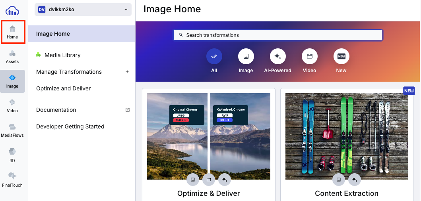
Task: Click the external-link icon beside Documentation
Action: [x=128, y=110]
